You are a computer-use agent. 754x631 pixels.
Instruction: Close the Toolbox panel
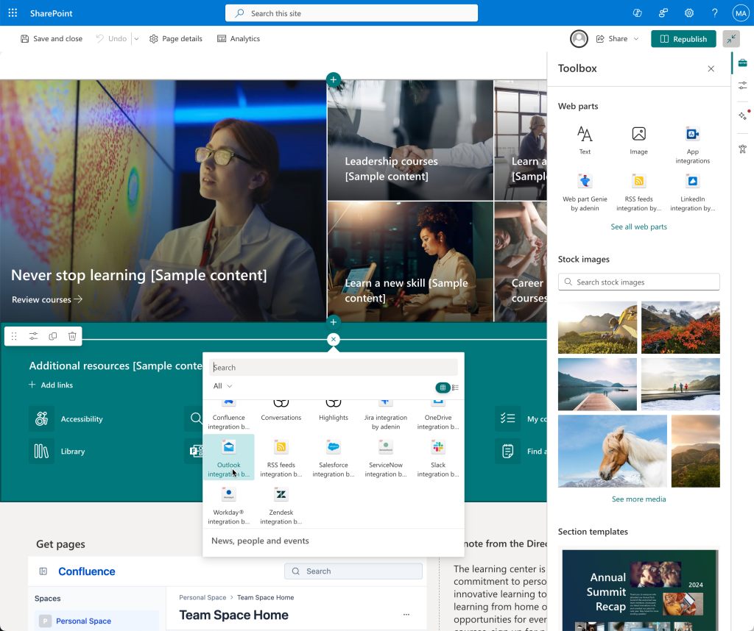711,68
